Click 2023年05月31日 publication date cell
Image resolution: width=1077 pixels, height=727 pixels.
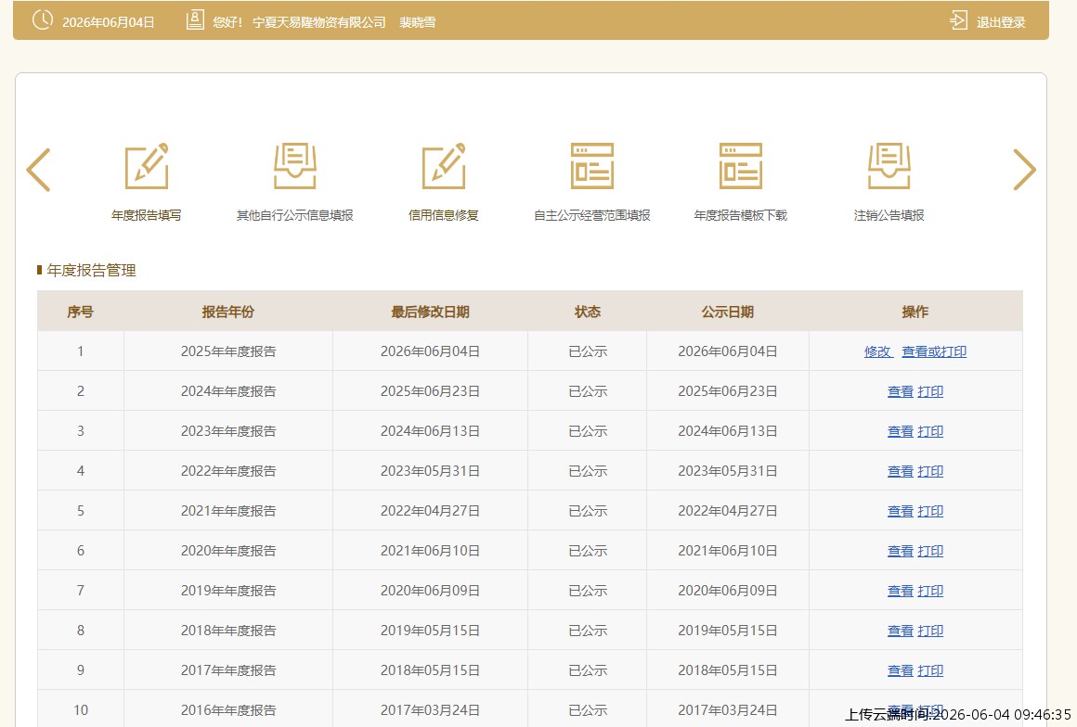(727, 471)
